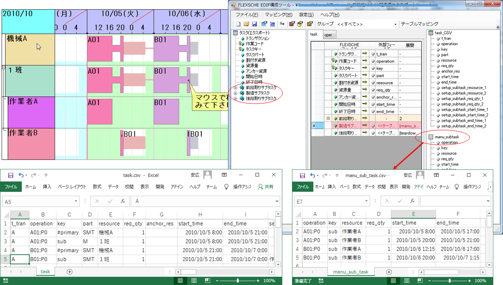Open the Name Box dropdown showing A5
The width and height of the screenshot is (503, 285).
(x=76, y=201)
